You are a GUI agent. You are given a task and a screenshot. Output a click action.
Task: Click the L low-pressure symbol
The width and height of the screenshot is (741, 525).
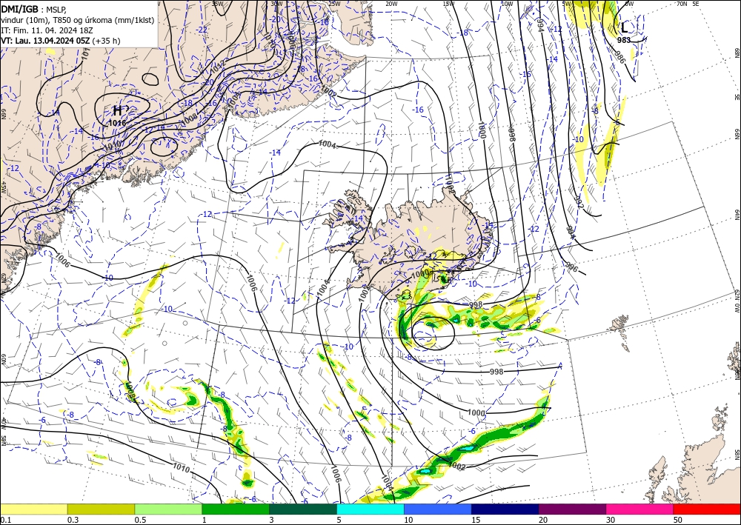click(x=624, y=27)
